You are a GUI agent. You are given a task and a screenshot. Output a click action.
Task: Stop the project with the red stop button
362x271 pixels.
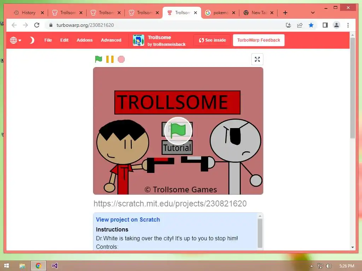[x=121, y=59]
